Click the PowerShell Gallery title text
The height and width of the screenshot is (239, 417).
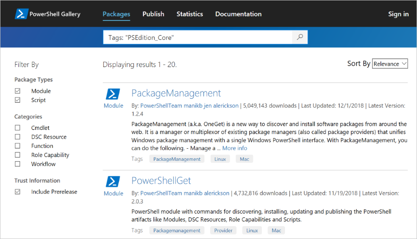coord(55,14)
